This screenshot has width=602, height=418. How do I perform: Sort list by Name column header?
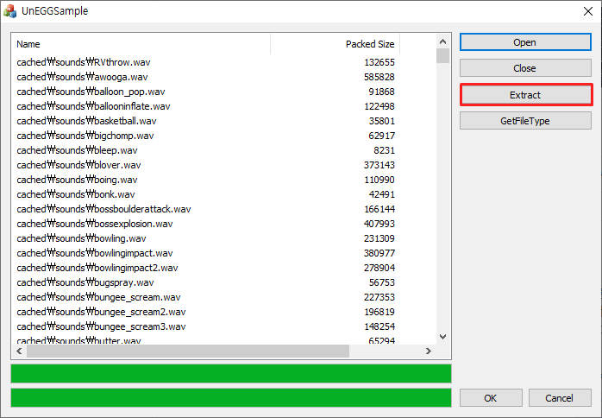click(141, 44)
